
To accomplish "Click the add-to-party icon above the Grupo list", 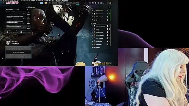I will click(109, 7).
